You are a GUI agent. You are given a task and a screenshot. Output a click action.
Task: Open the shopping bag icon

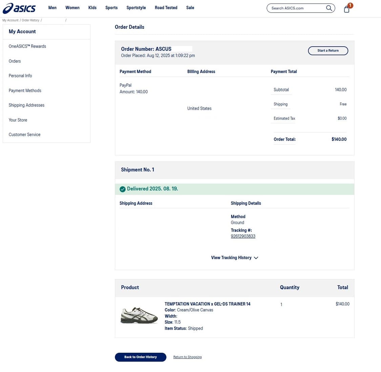[346, 9]
